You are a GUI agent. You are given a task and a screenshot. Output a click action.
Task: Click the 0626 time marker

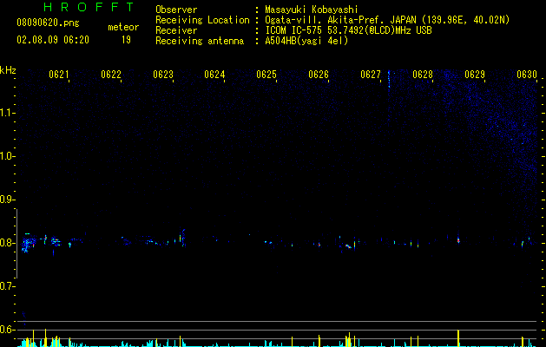coord(319,75)
